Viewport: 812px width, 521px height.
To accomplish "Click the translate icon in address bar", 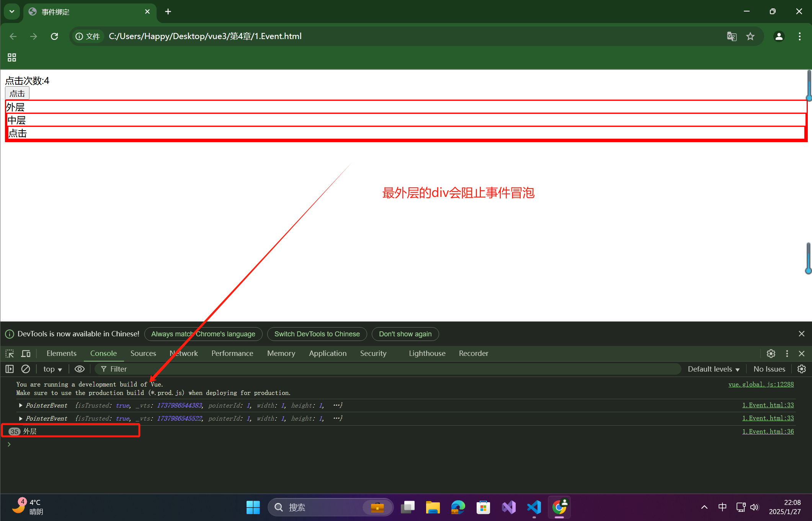I will 732,36.
